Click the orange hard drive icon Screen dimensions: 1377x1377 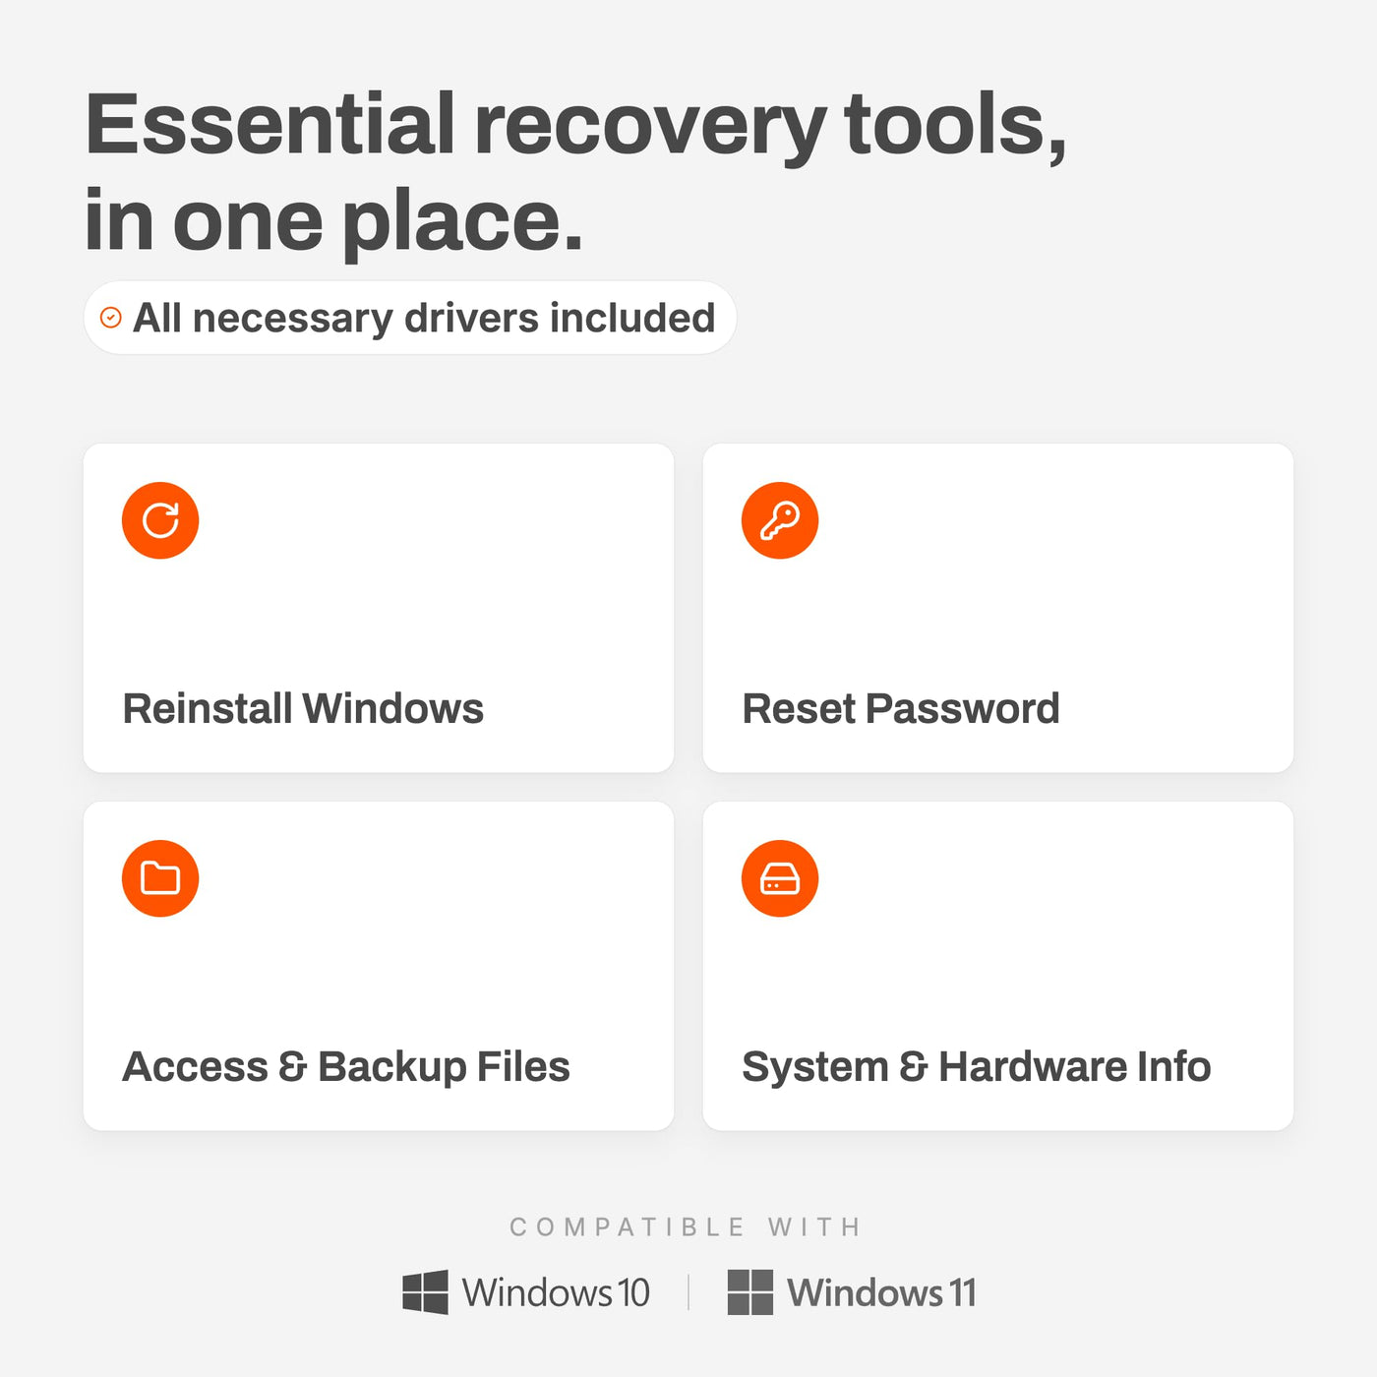[780, 878]
